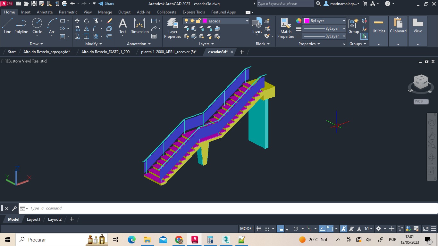Image resolution: width=438 pixels, height=246 pixels.
Task: Open the Parametric ribbon tab
Action: click(x=68, y=12)
